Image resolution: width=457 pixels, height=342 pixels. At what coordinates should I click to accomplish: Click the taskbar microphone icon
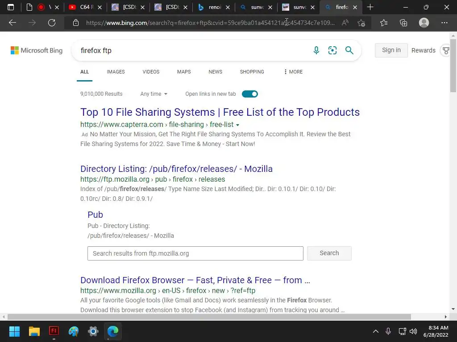tap(388, 331)
